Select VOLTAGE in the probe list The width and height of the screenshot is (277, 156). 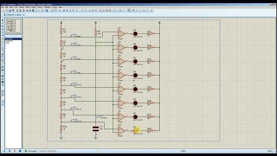click(13, 39)
